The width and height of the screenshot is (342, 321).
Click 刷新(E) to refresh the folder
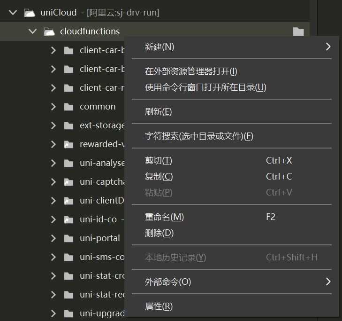(158, 112)
